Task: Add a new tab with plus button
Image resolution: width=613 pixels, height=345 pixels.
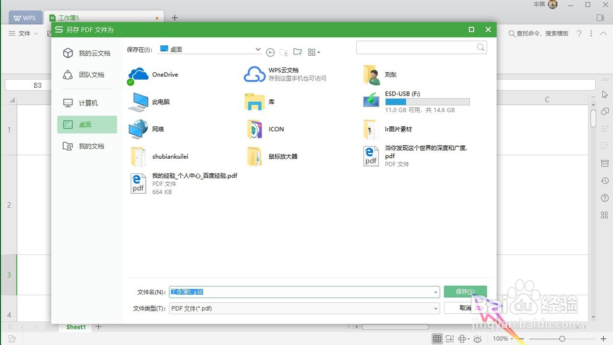Action: 175,18
